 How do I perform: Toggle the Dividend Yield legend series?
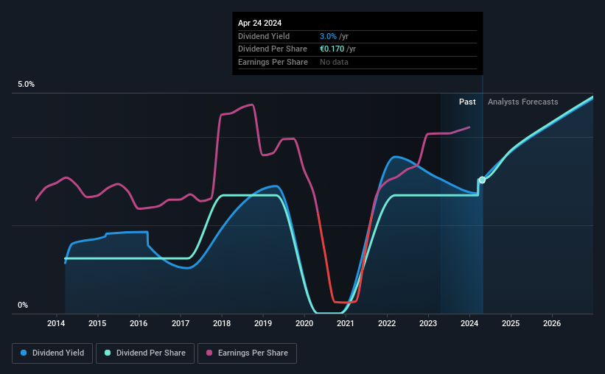(52, 353)
